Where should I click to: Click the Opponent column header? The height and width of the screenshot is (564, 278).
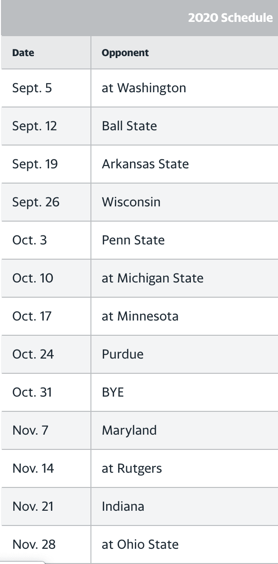125,52
